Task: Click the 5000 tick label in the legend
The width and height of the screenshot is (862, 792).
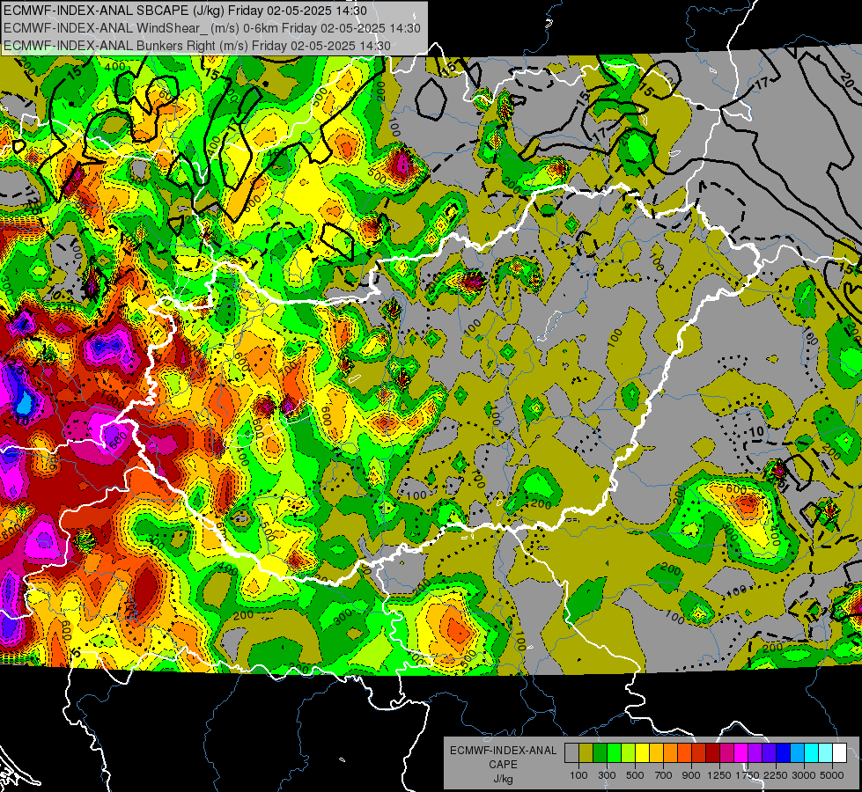Action: (x=832, y=775)
